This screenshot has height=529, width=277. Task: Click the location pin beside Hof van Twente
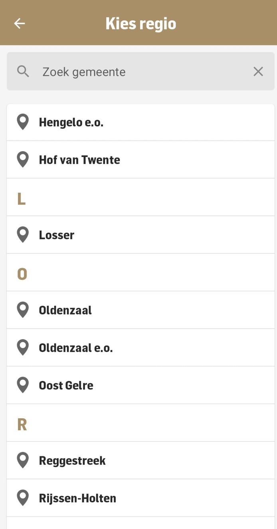(x=23, y=159)
